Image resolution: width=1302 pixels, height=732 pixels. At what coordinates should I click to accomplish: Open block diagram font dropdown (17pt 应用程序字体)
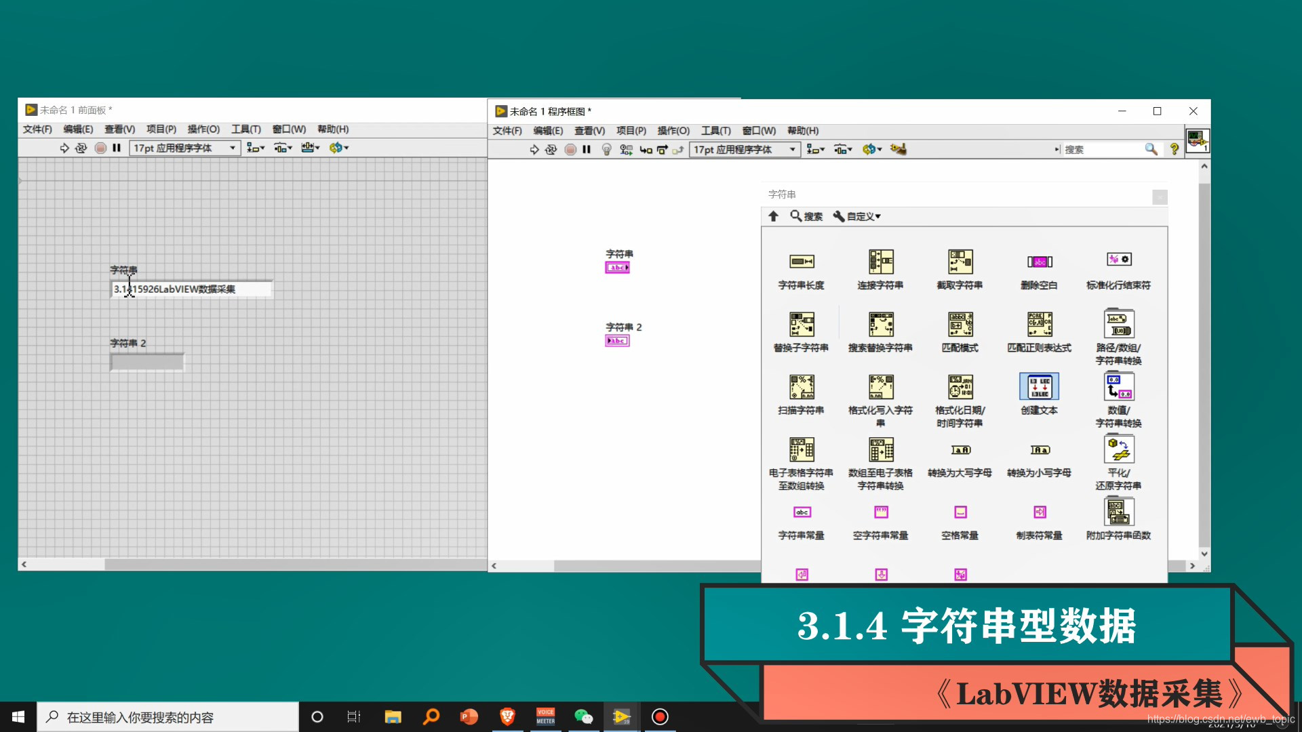point(745,150)
